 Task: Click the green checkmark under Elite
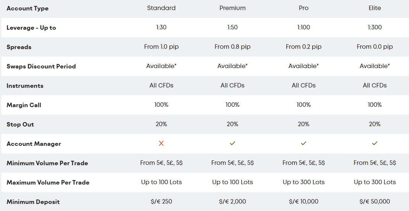(374, 143)
